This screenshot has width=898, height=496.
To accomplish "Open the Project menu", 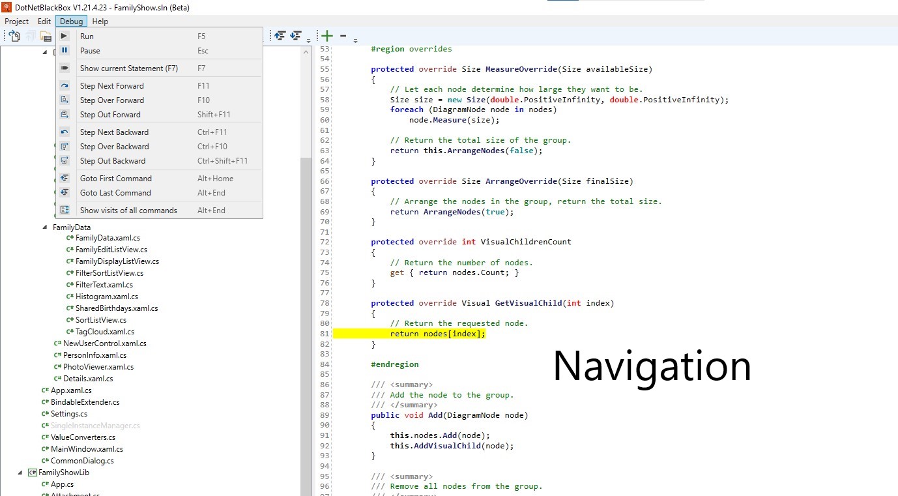I will (x=17, y=22).
